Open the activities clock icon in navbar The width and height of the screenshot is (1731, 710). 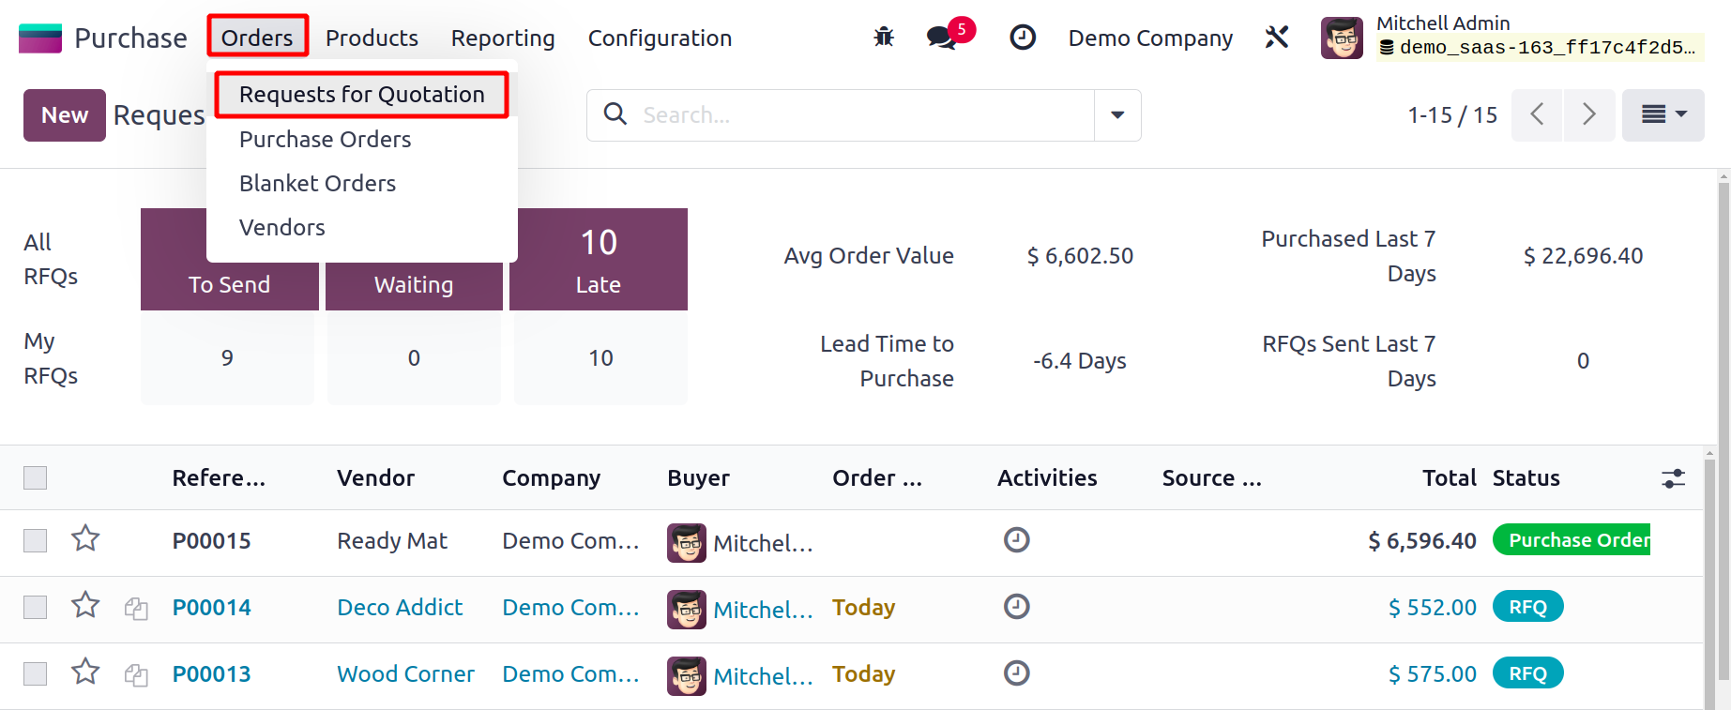click(x=1022, y=38)
